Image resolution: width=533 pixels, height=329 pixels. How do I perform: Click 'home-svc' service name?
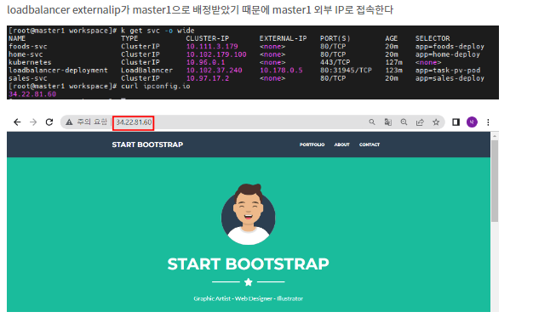(x=26, y=54)
